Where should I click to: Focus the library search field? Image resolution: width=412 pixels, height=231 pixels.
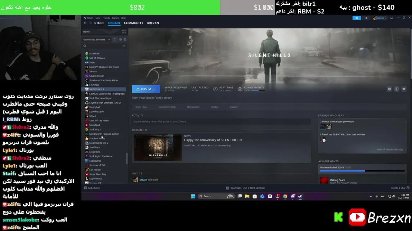pos(101,46)
